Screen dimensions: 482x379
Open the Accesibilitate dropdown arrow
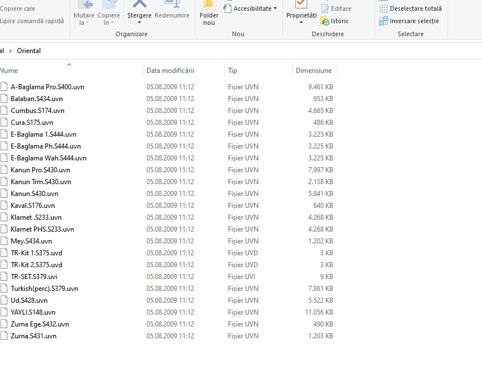click(275, 8)
